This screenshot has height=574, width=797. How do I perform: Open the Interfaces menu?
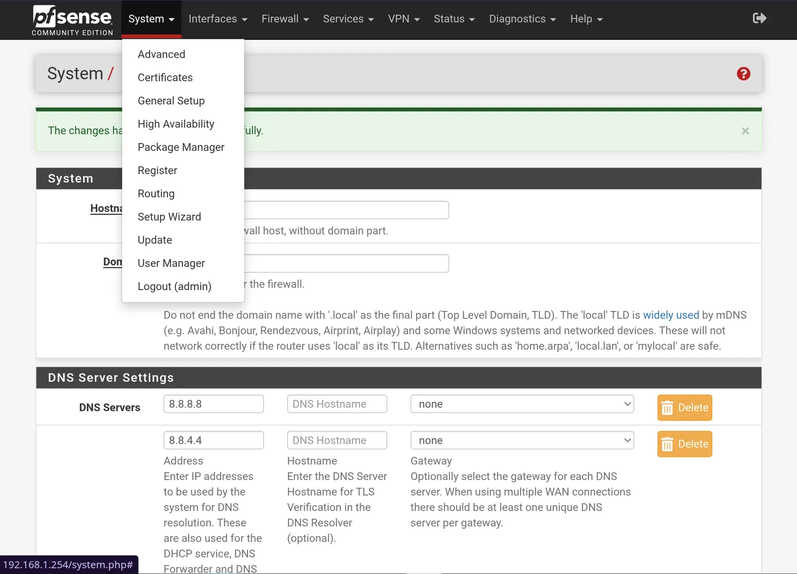tap(218, 19)
